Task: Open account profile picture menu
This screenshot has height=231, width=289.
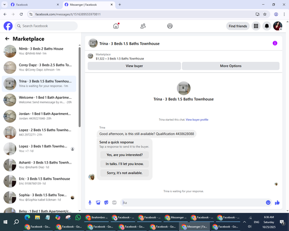Action: pos(277,26)
